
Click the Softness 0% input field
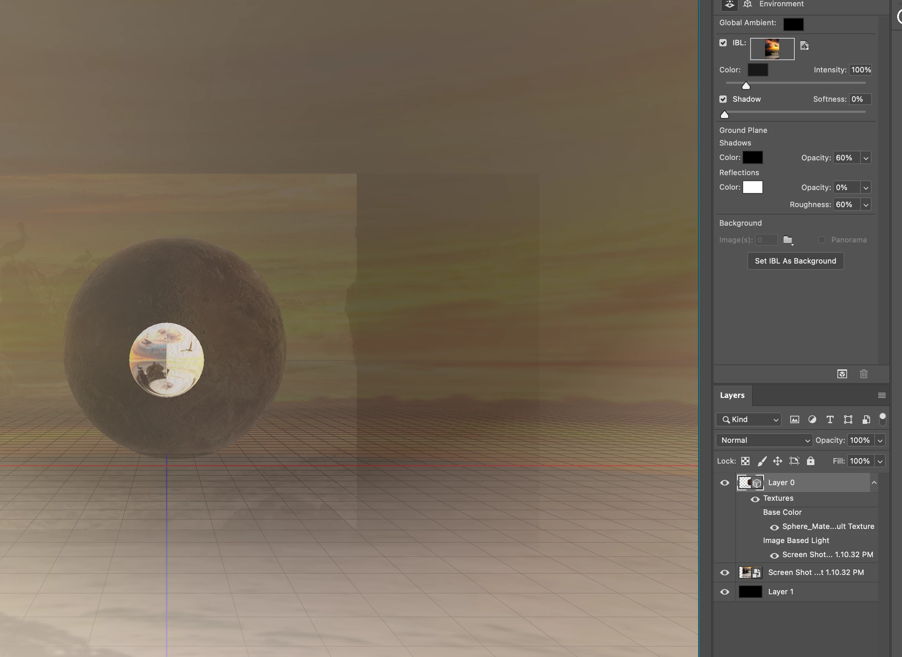(860, 99)
